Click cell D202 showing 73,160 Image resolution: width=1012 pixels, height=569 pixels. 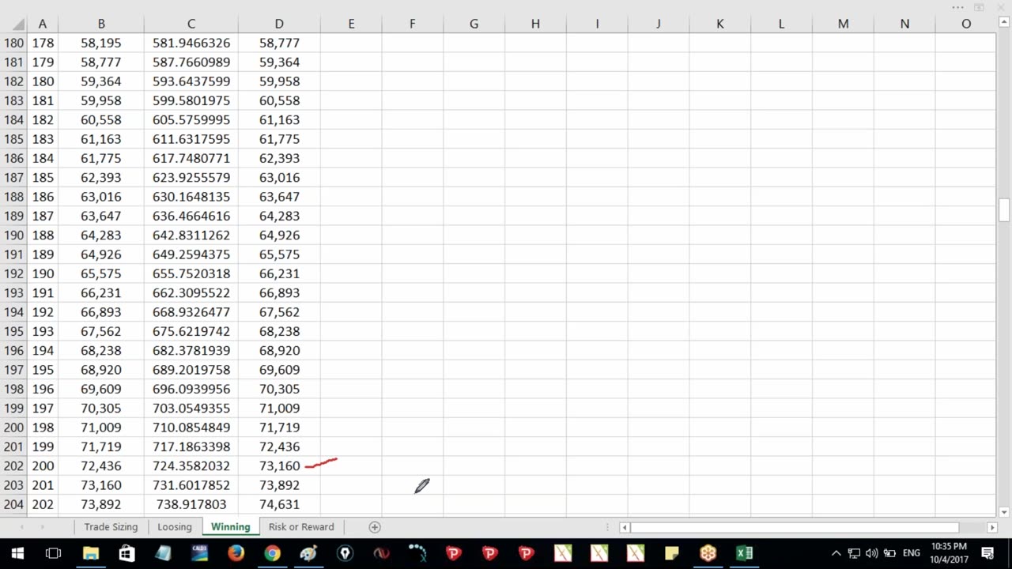(x=279, y=466)
